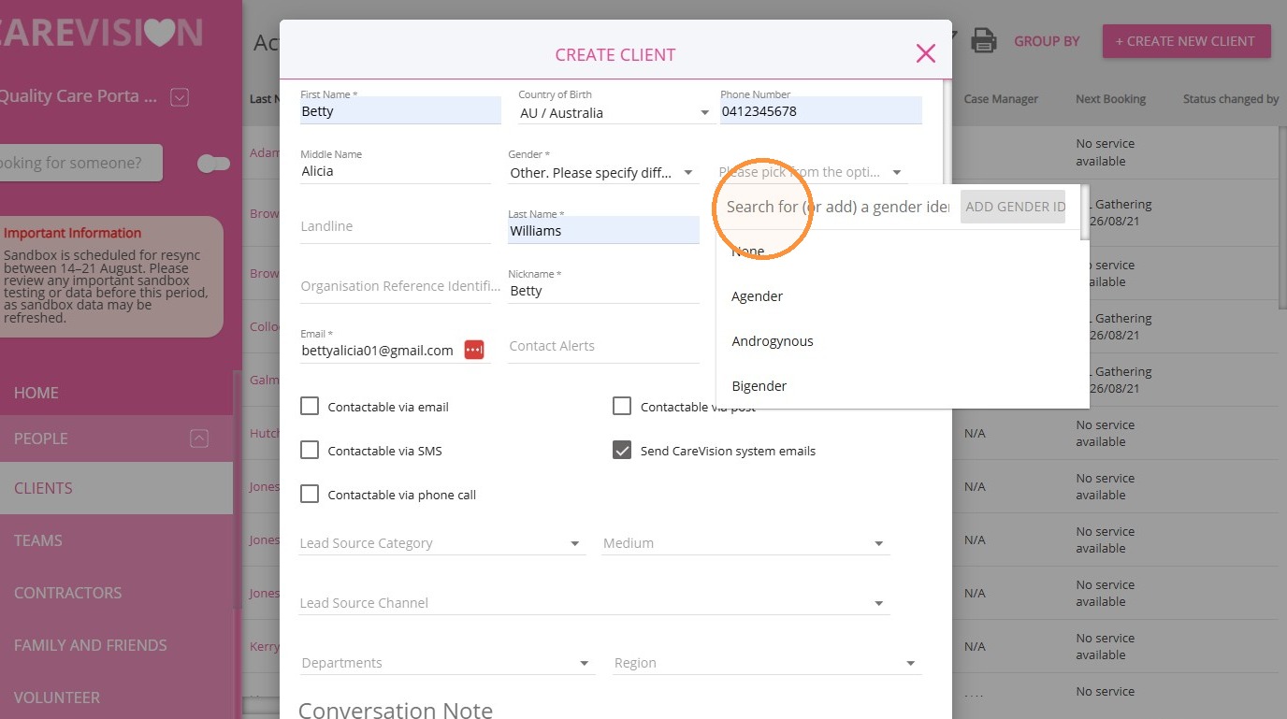Click the gender identity list scrollbar

click(x=1085, y=212)
